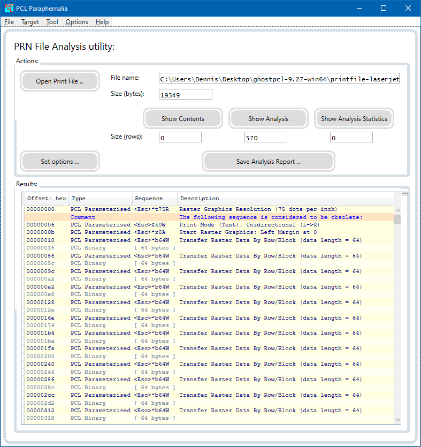The height and width of the screenshot is (447, 421).
Task: Select row with offset 000001fa
Action: coord(209,348)
